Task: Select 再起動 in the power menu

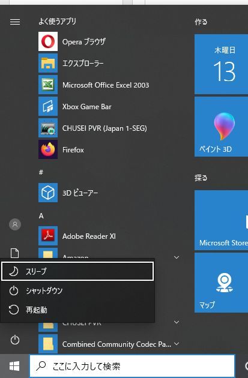Action: (77, 310)
